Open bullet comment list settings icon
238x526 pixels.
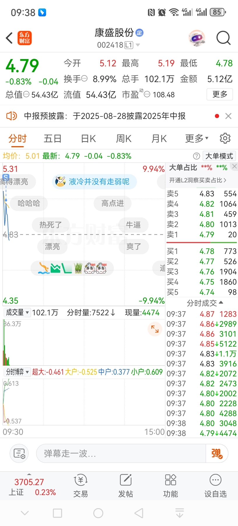(x=19, y=454)
